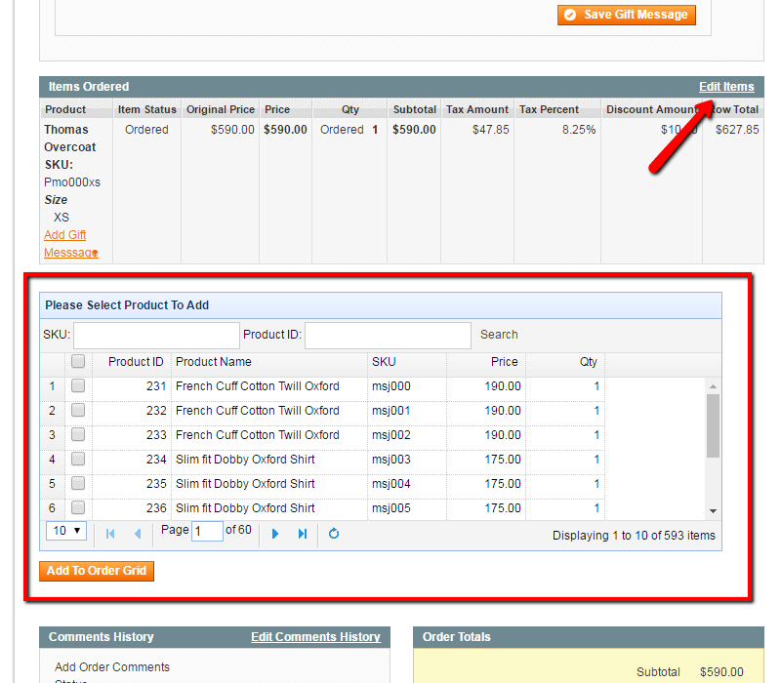Go to next page of products
This screenshot has height=683, width=781.
(275, 534)
